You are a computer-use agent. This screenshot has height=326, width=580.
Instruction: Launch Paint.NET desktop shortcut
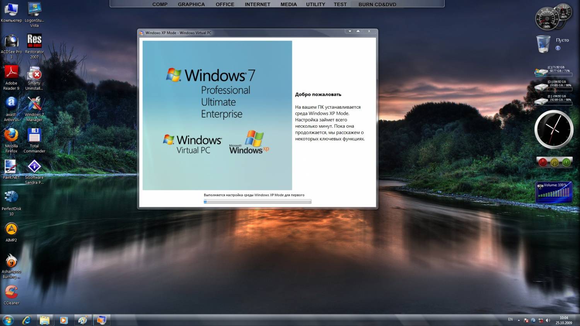(x=11, y=169)
